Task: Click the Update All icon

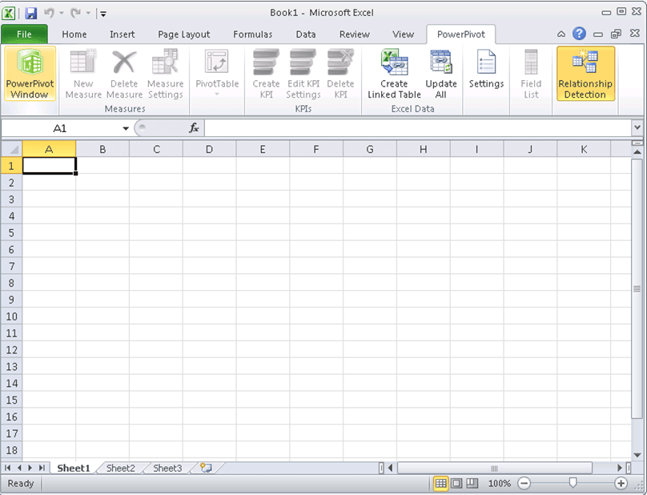Action: [x=441, y=74]
